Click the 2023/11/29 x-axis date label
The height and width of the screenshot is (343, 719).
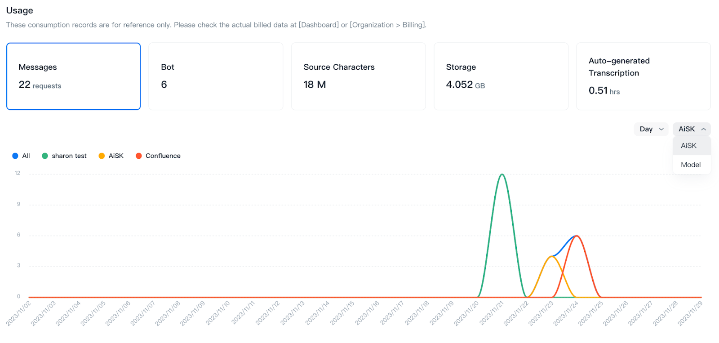click(x=690, y=313)
